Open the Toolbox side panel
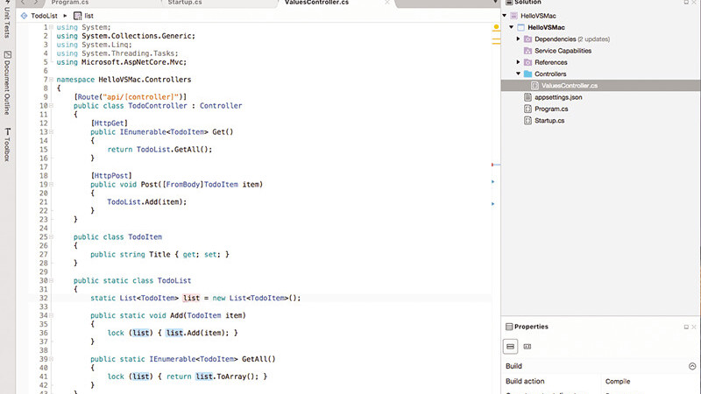This screenshot has height=394, width=701. (x=7, y=145)
